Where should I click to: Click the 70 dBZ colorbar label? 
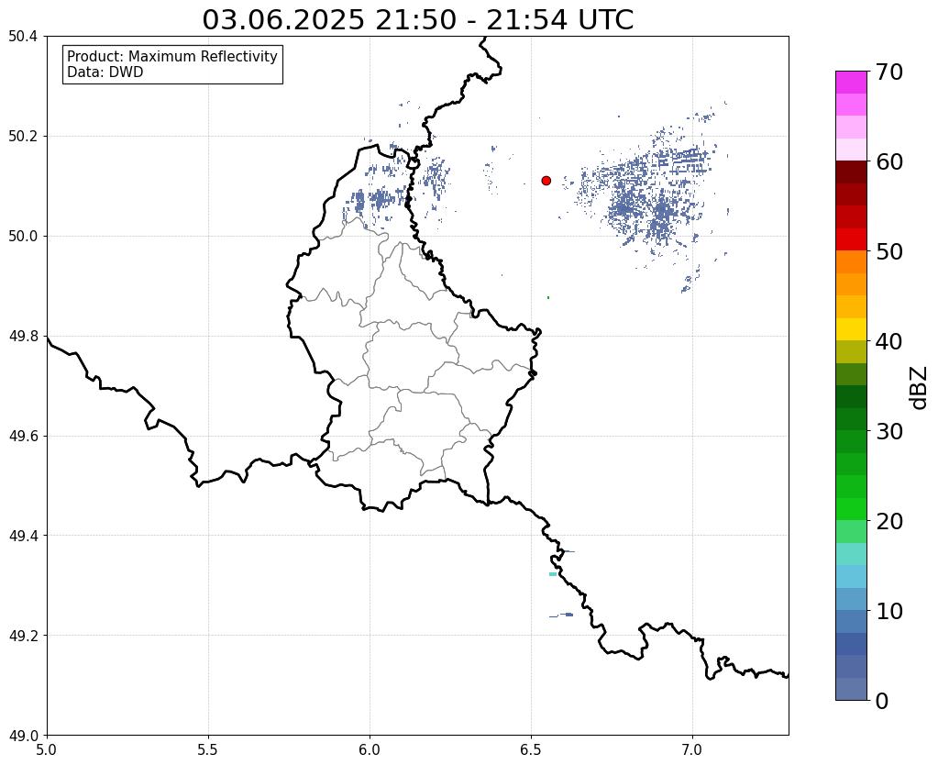[x=888, y=72]
